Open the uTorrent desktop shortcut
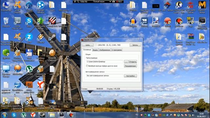 pos(29,70)
